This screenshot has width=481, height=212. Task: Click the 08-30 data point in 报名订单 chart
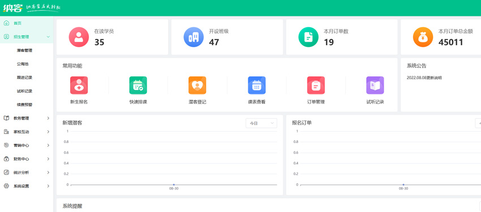pos(403,185)
